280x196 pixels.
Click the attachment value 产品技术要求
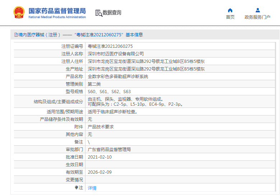[x=101, y=127]
